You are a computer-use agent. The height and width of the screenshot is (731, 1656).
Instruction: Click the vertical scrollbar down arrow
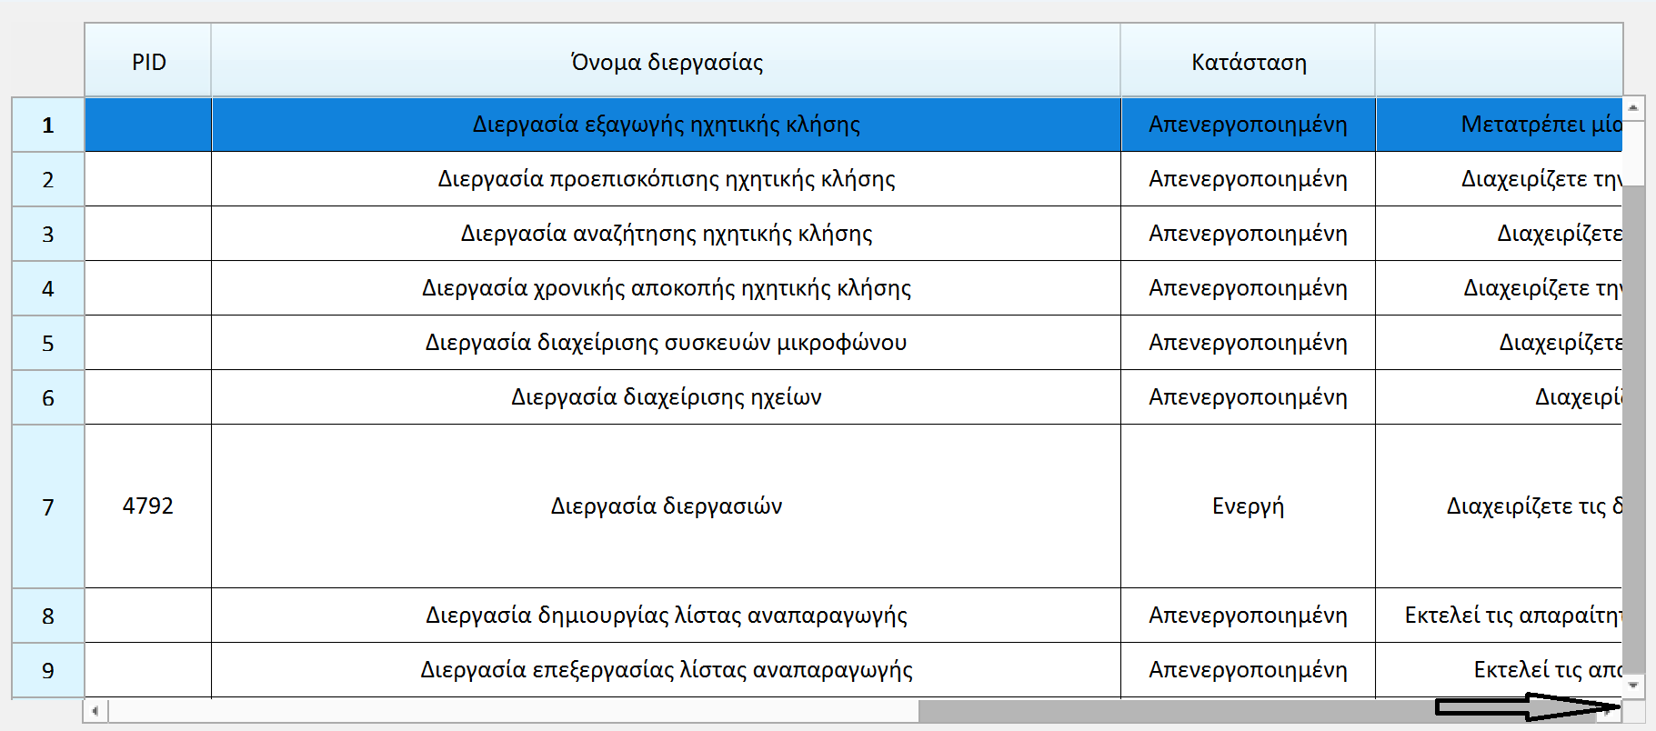(1633, 686)
